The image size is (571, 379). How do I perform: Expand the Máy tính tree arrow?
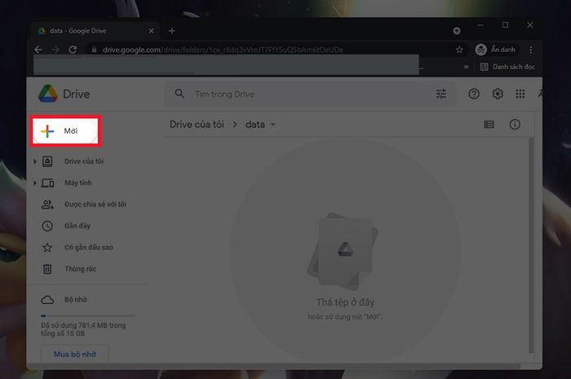tap(35, 183)
